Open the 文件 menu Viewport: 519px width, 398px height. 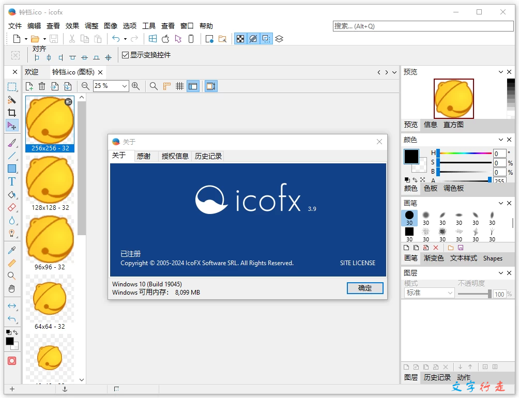click(x=15, y=26)
